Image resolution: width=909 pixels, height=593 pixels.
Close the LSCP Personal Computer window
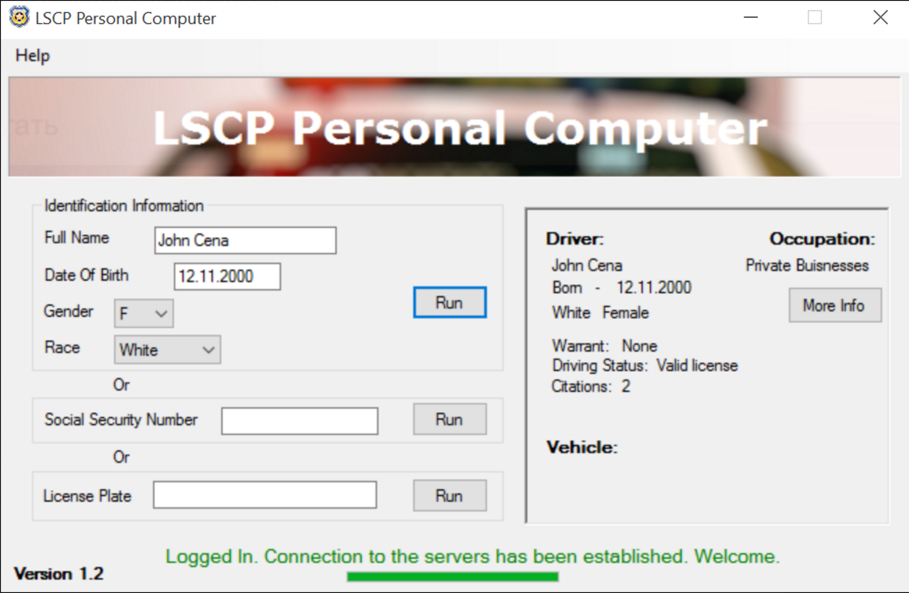tap(880, 18)
